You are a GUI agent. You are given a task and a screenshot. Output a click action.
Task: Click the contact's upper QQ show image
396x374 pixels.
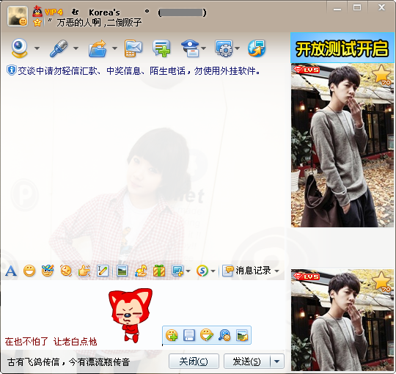coord(342,145)
